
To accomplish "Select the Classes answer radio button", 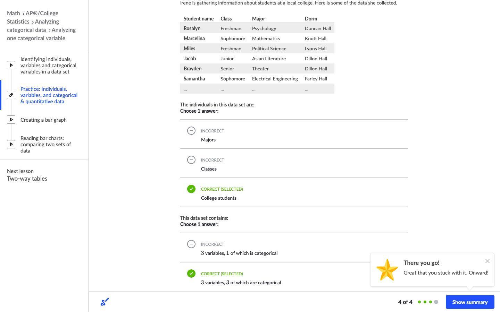I will (x=191, y=160).
